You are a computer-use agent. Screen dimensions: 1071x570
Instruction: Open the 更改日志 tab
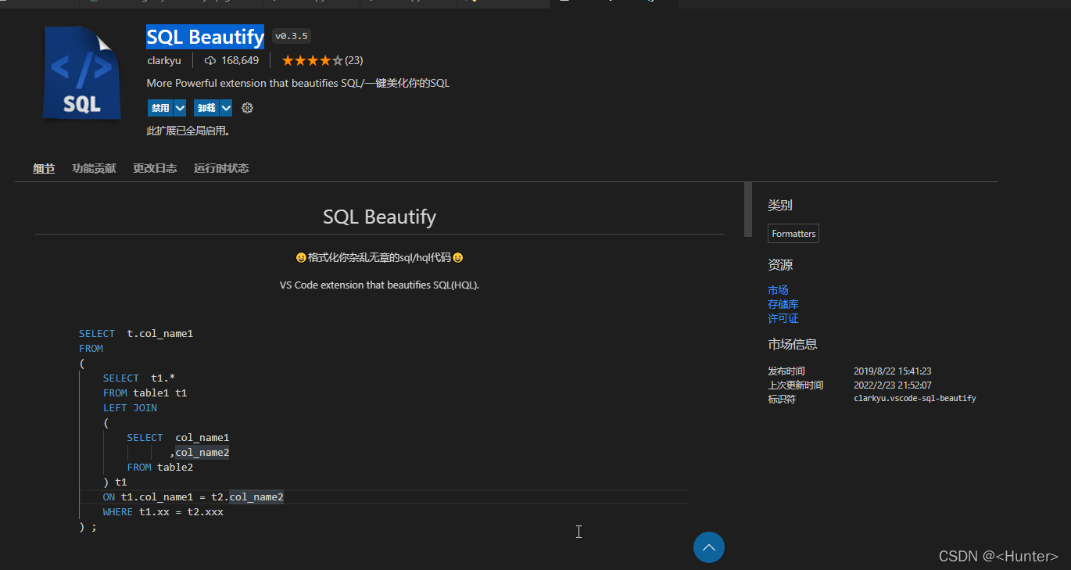tap(155, 168)
